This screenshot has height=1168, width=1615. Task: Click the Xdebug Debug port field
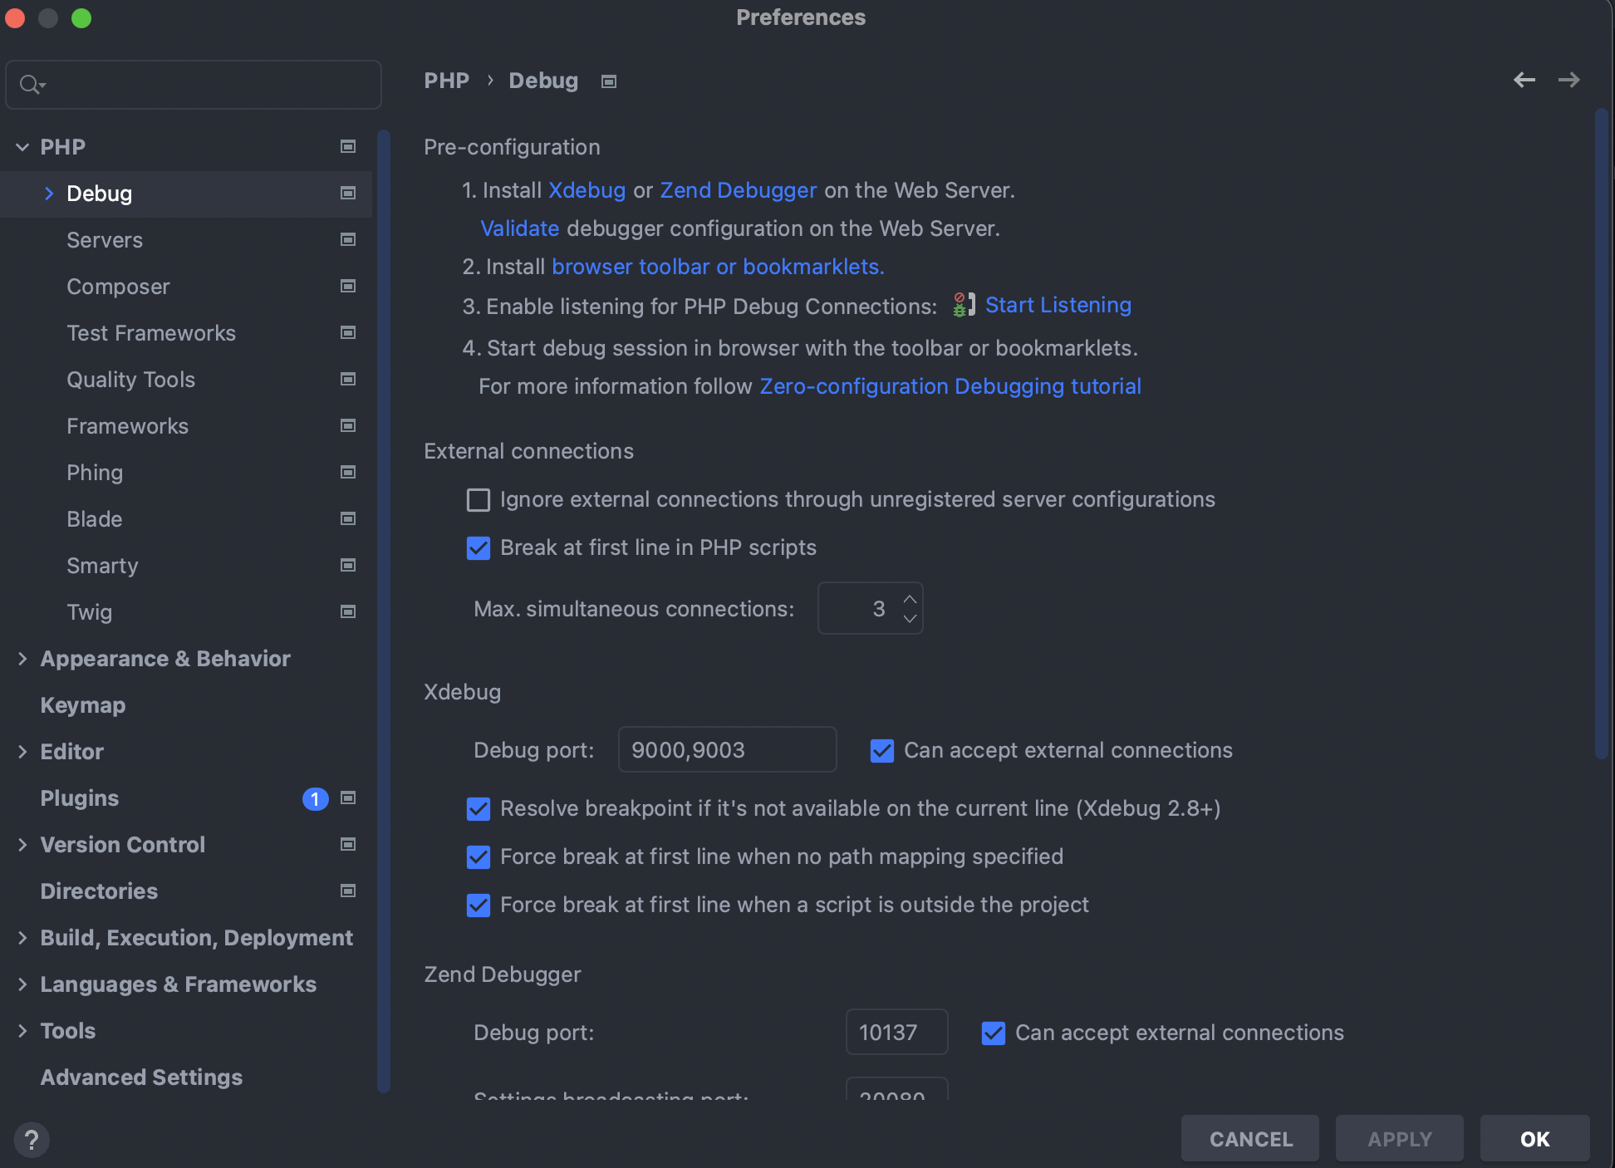tap(726, 750)
